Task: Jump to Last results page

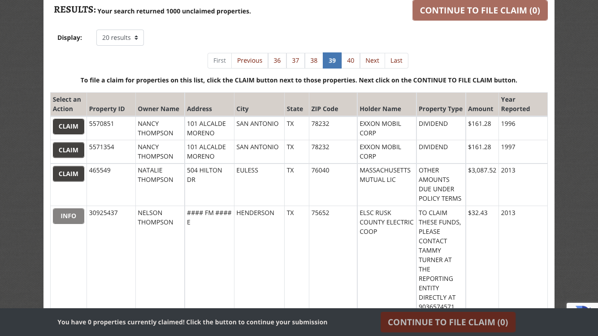Action: click(396, 60)
